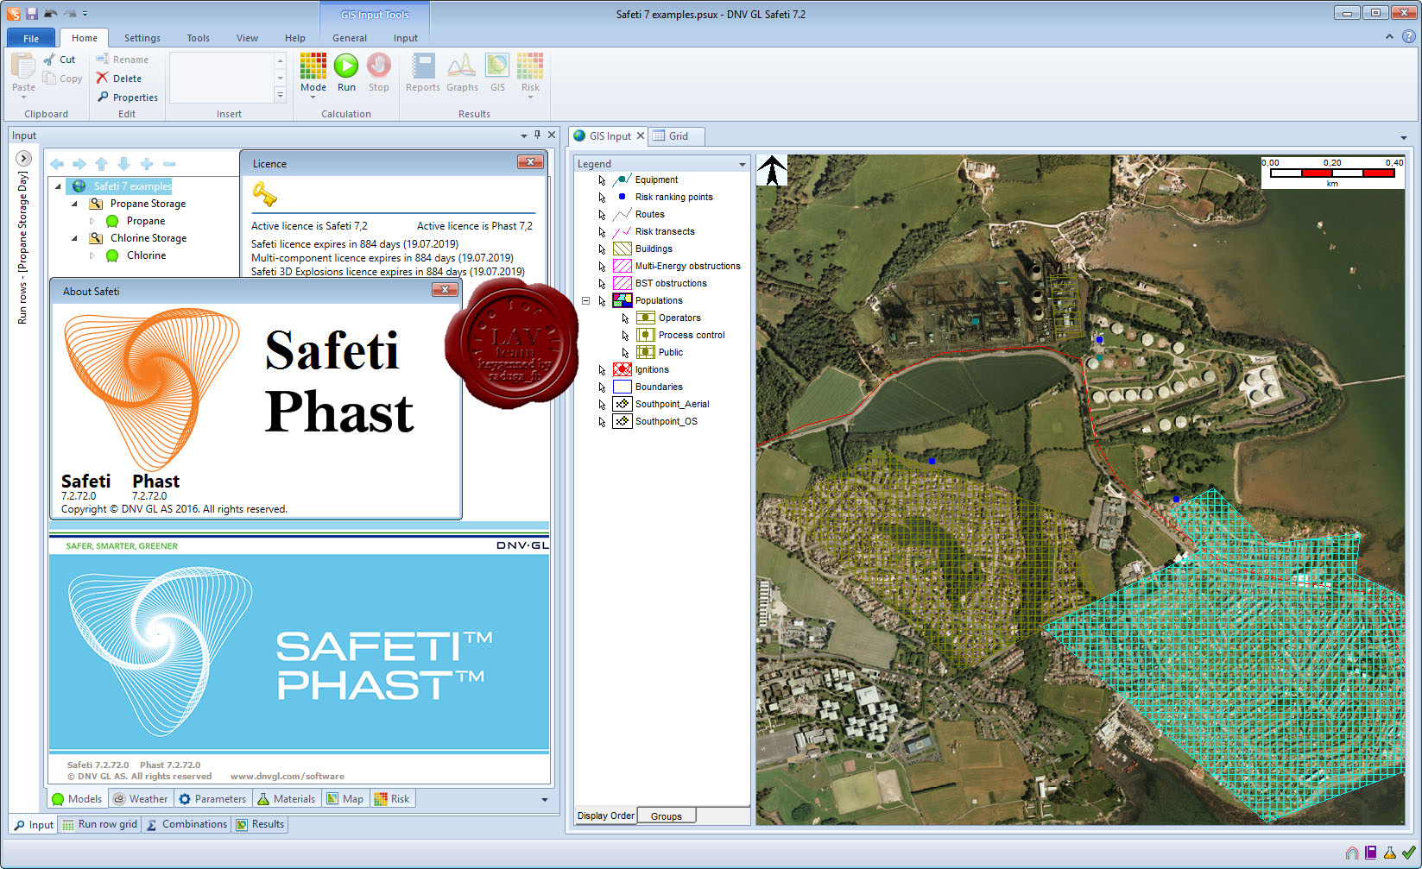The height and width of the screenshot is (869, 1422).
Task: Click the Multi-Energy obstructions swatch
Action: coord(622,266)
